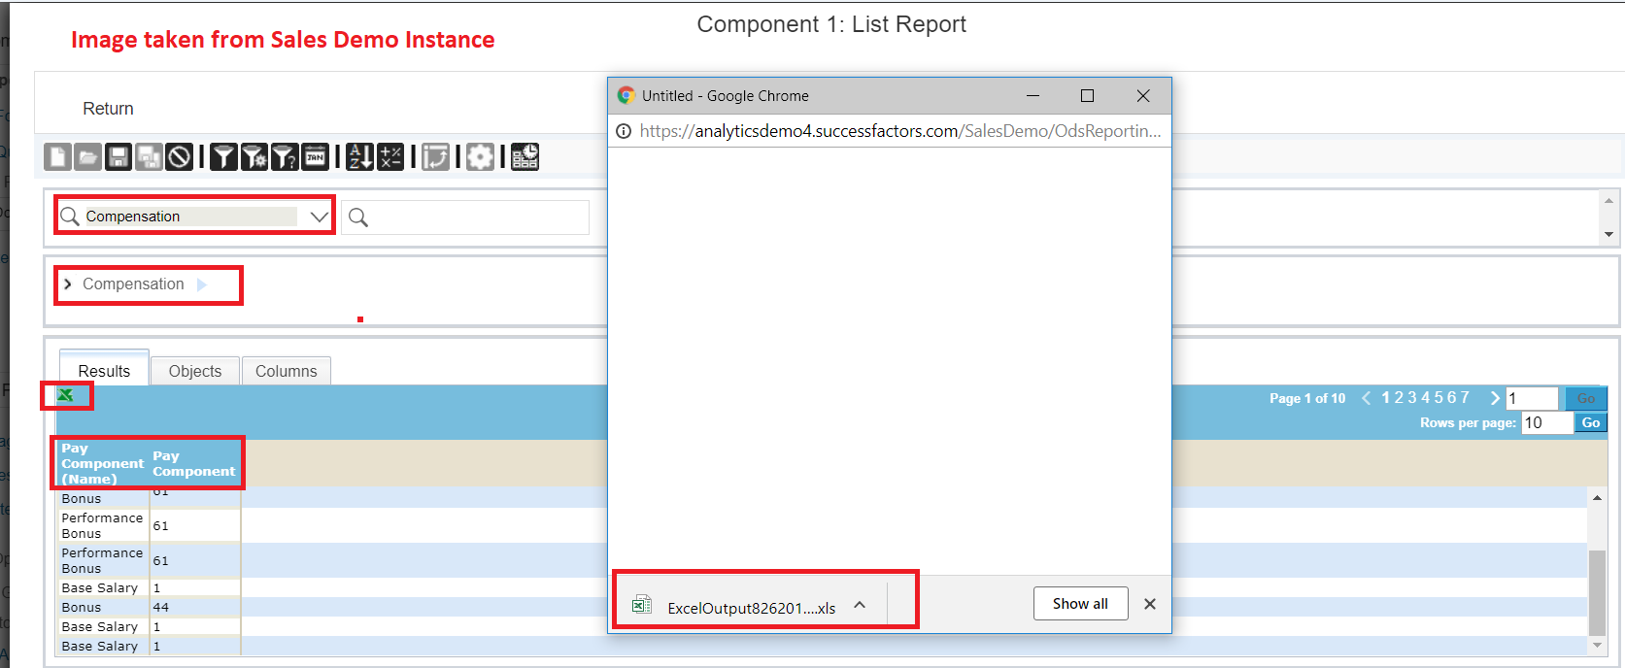1625x668 pixels.
Task: Jump to results page 3
Action: 1412,398
